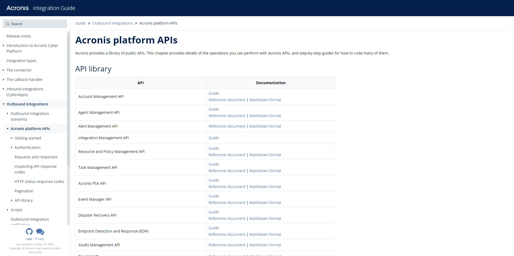The height and width of the screenshot is (256, 514).
Task: Open Legal link in footer
Action: coord(29,239)
